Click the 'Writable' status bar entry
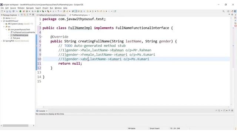237x133 pixels. [132, 129]
